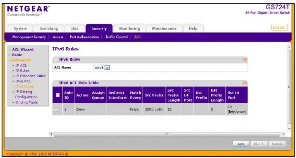This screenshot has height=158, width=296.
Task: Open IP Extended Rules page
Action: click(30, 76)
